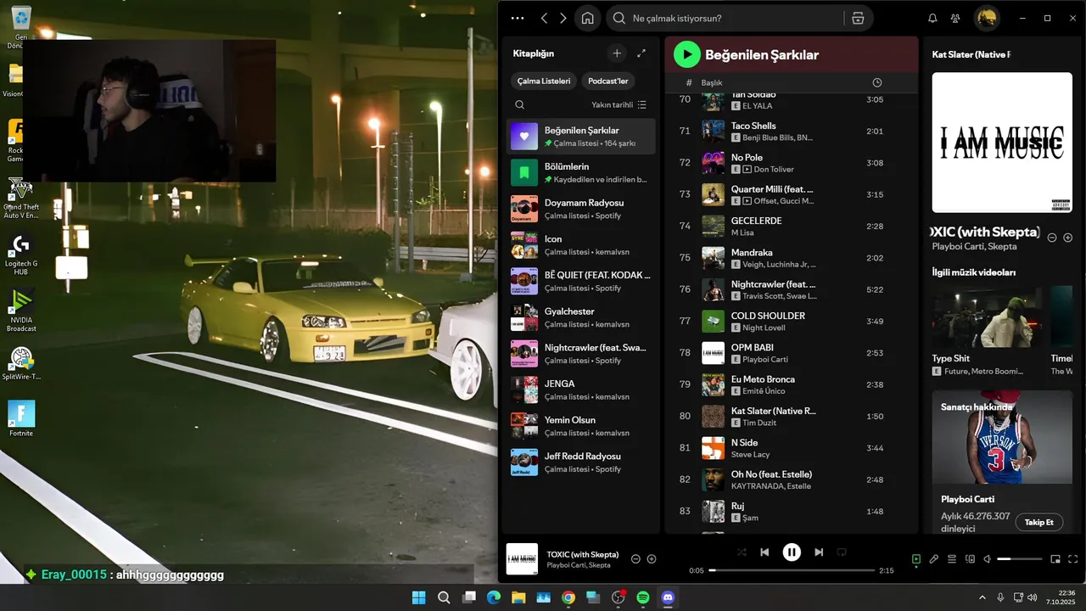Open Recycle Bin on desktop
This screenshot has width=1086, height=611.
tap(21, 24)
